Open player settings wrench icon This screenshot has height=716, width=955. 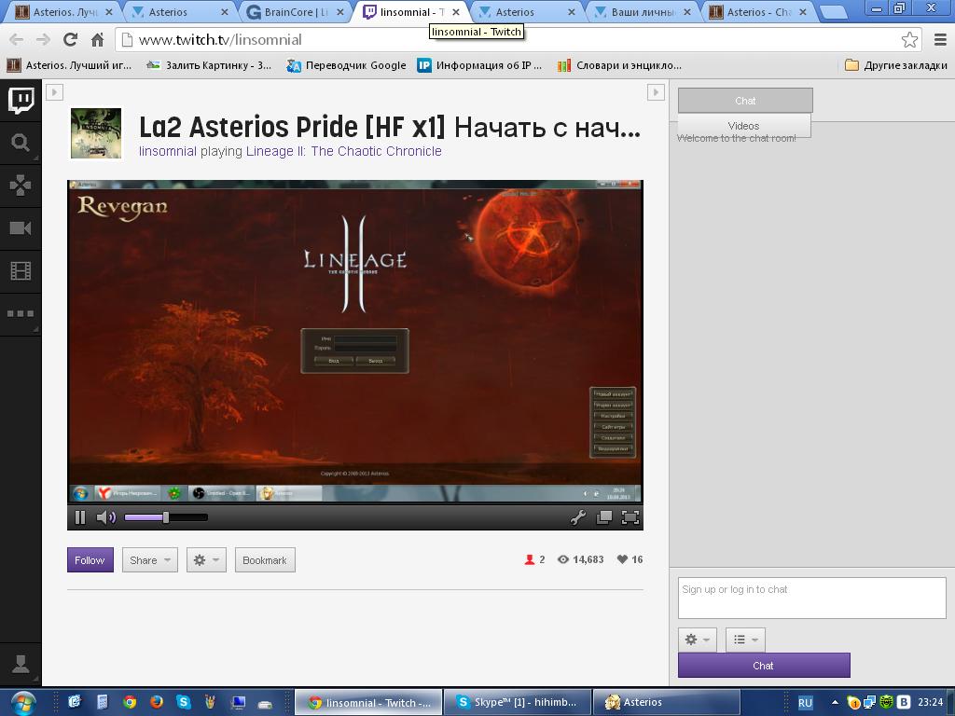tap(578, 517)
